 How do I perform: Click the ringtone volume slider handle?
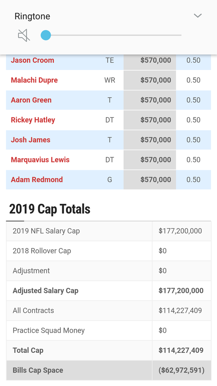pyautogui.click(x=46, y=35)
